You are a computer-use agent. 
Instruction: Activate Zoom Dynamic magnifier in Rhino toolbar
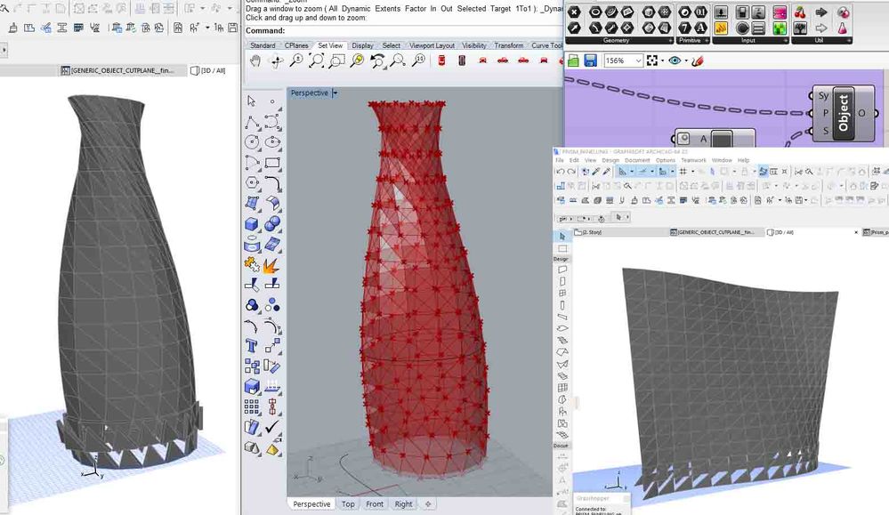point(296,60)
